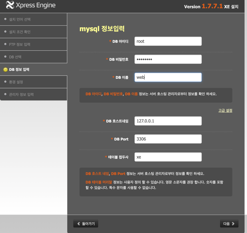Screen dimensions: 247x233
Task: Open the 고급 설정 link
Action: click(x=225, y=110)
